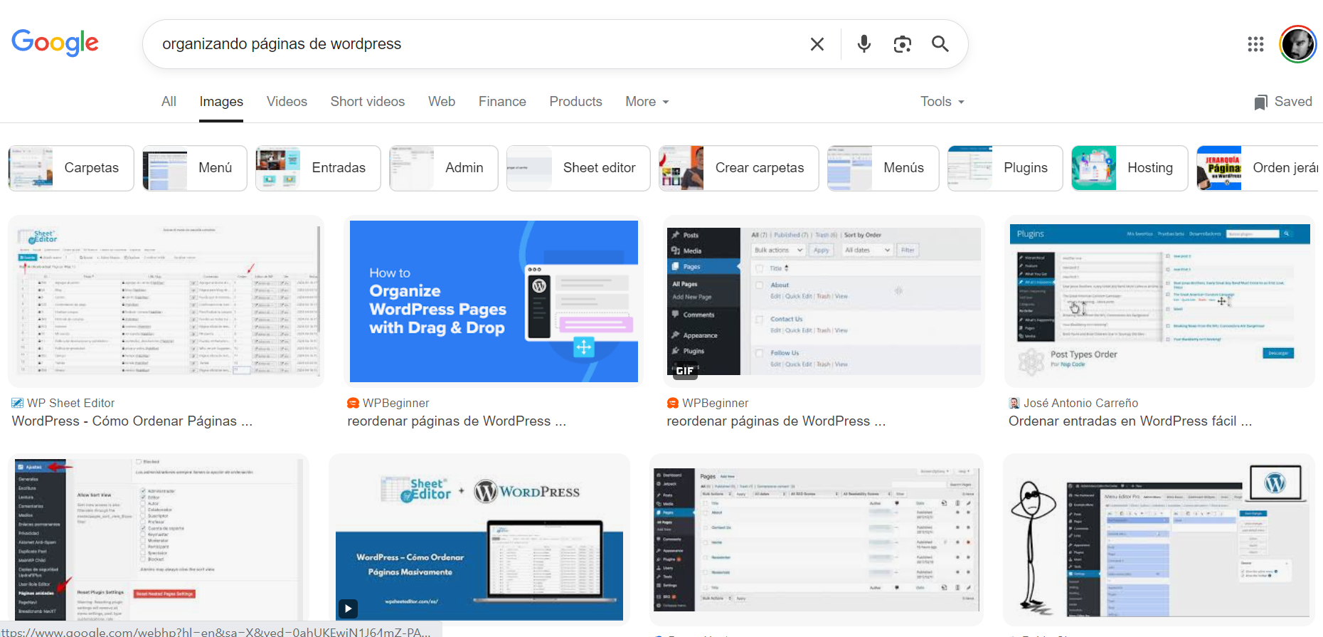This screenshot has width=1323, height=637.
Task: Open WPBeginner source under the GIF image
Action: click(715, 403)
